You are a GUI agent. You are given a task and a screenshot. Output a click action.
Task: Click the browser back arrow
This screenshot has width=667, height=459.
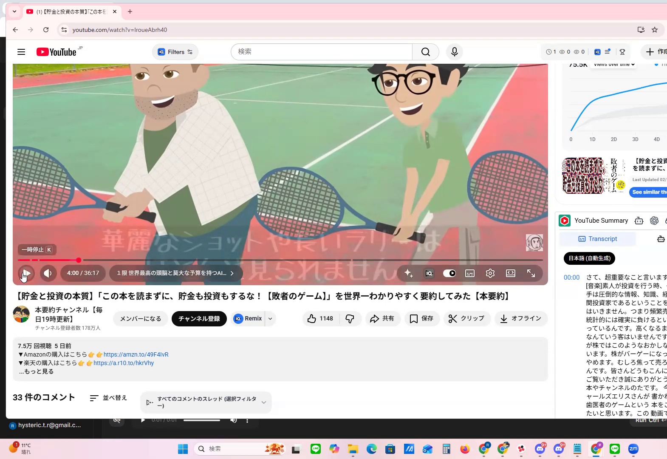click(x=15, y=30)
